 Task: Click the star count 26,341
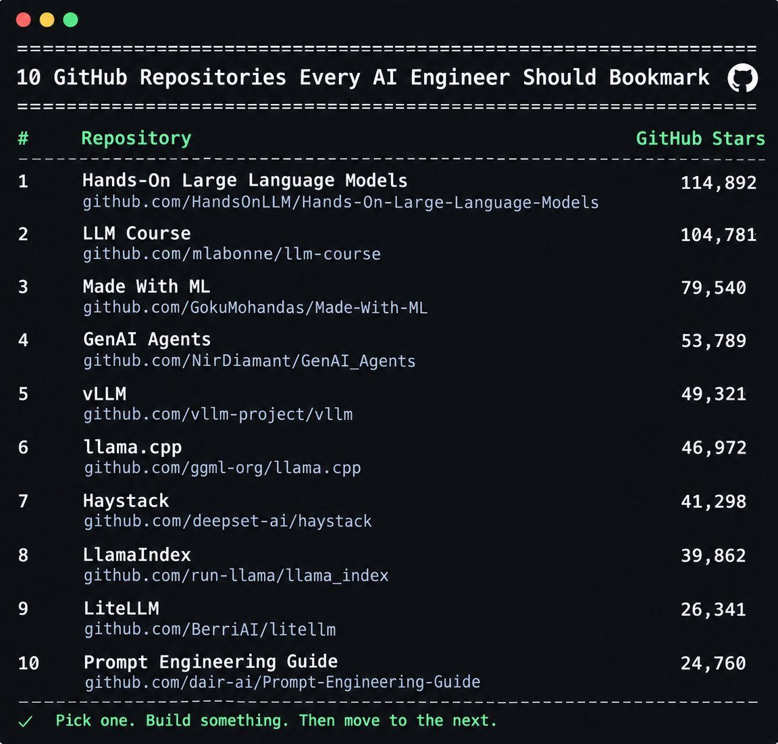(713, 610)
